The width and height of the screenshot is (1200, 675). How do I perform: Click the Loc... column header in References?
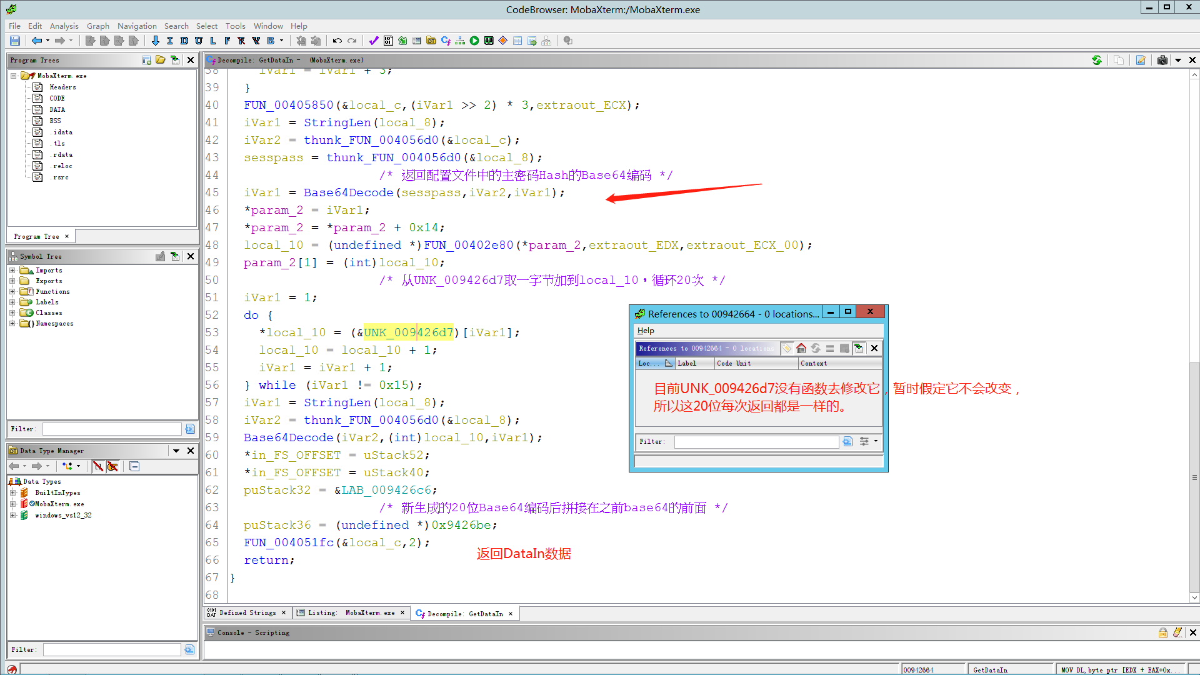tap(655, 363)
